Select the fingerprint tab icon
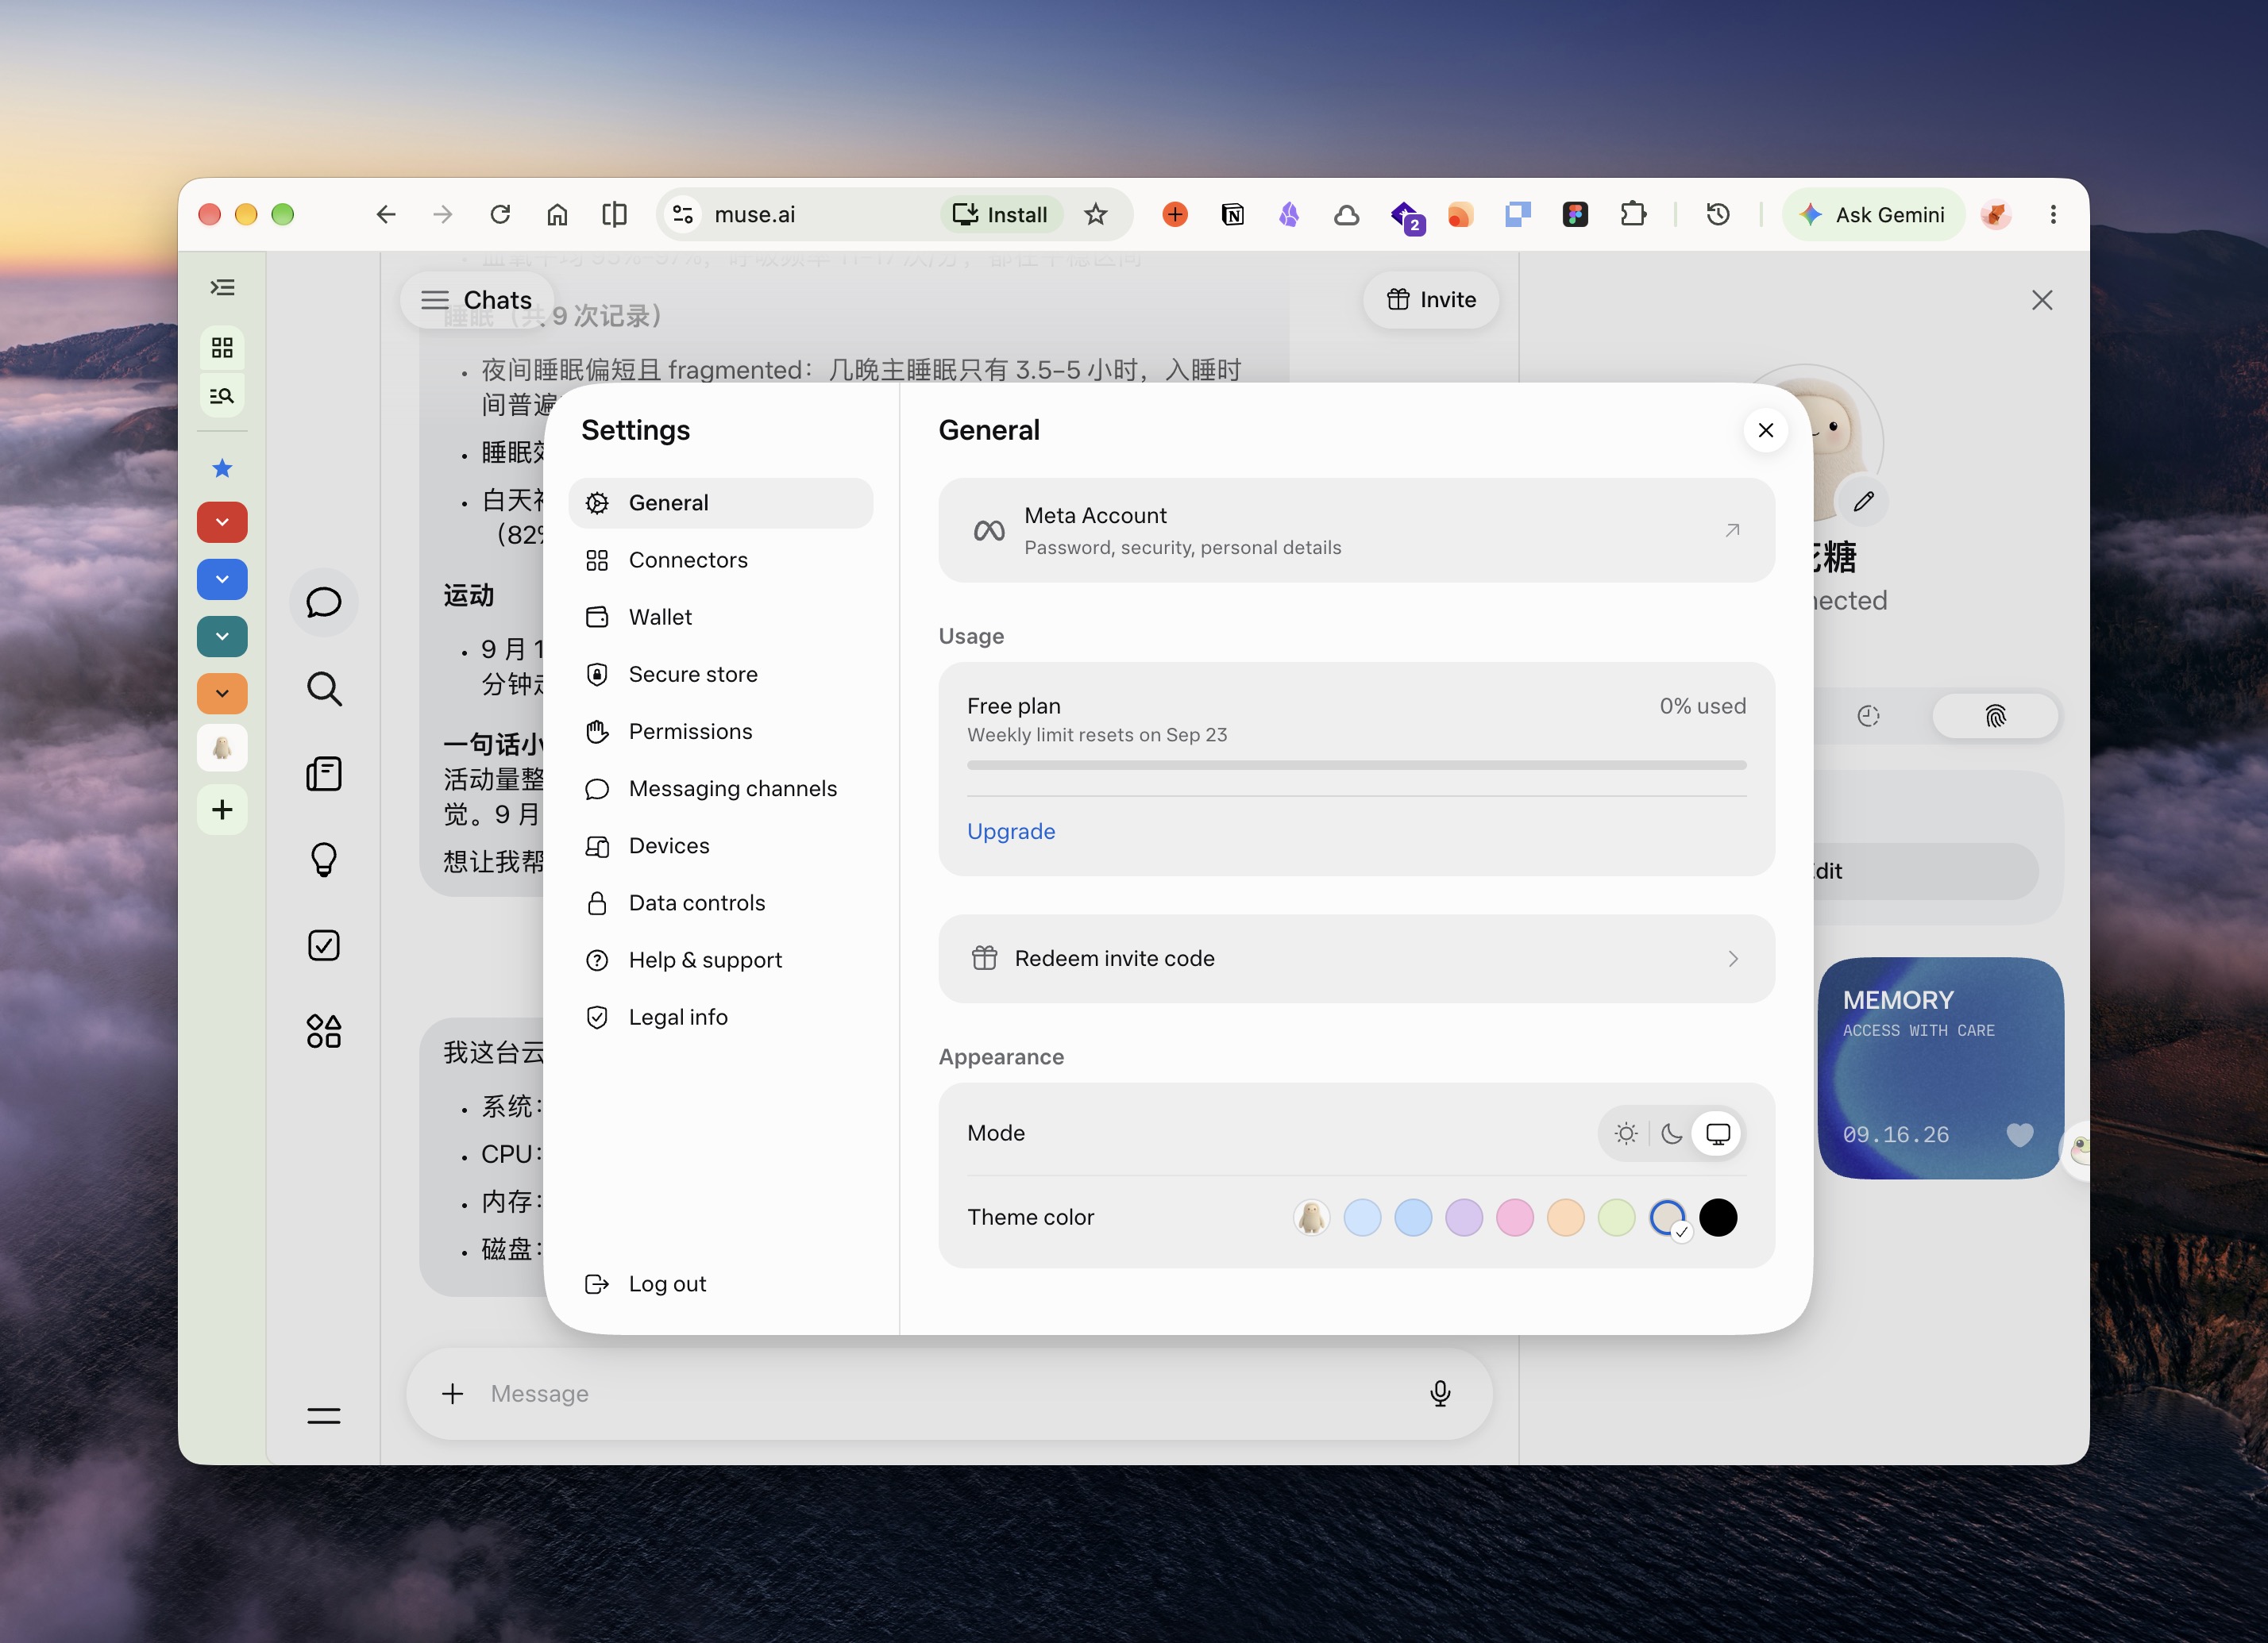2268x1643 pixels. 1995,716
